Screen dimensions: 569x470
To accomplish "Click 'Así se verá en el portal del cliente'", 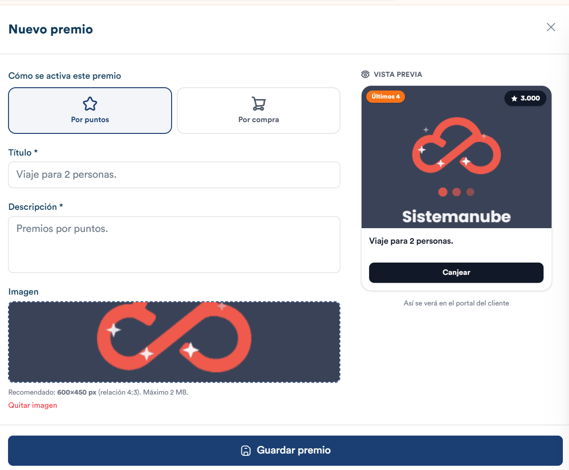I will coord(456,303).
